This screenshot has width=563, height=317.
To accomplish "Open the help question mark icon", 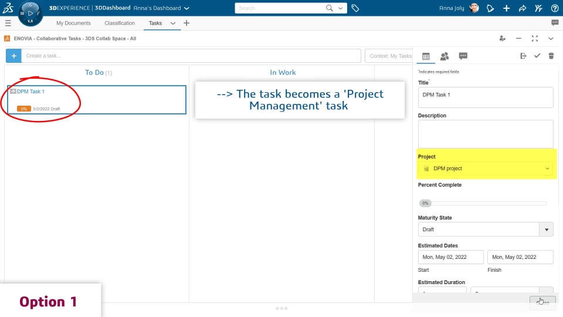I will point(554,8).
